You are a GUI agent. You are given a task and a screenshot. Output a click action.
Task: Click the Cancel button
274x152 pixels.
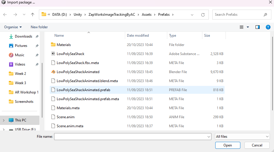coord(257,145)
